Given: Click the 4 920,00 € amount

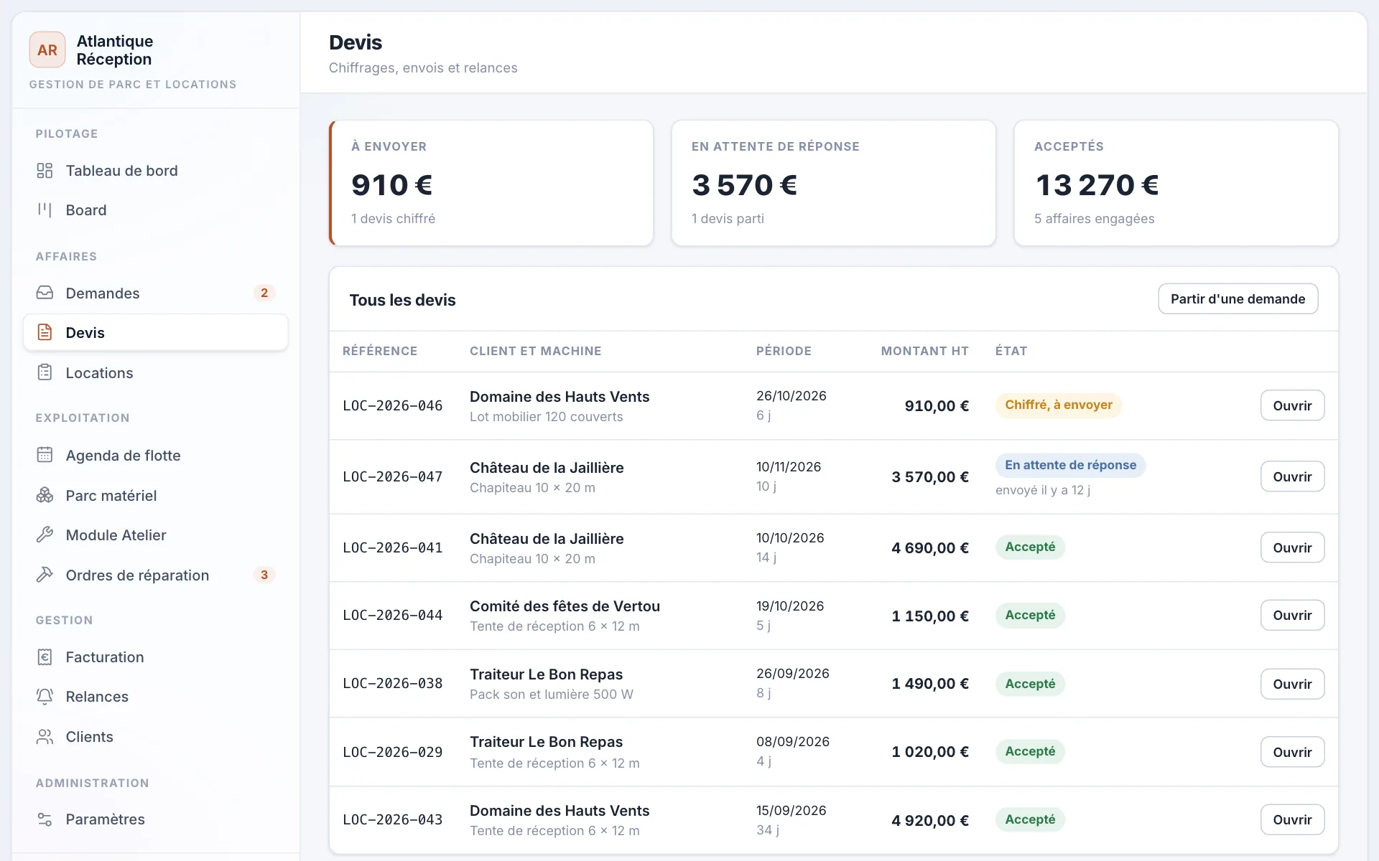Looking at the screenshot, I should pos(930,820).
